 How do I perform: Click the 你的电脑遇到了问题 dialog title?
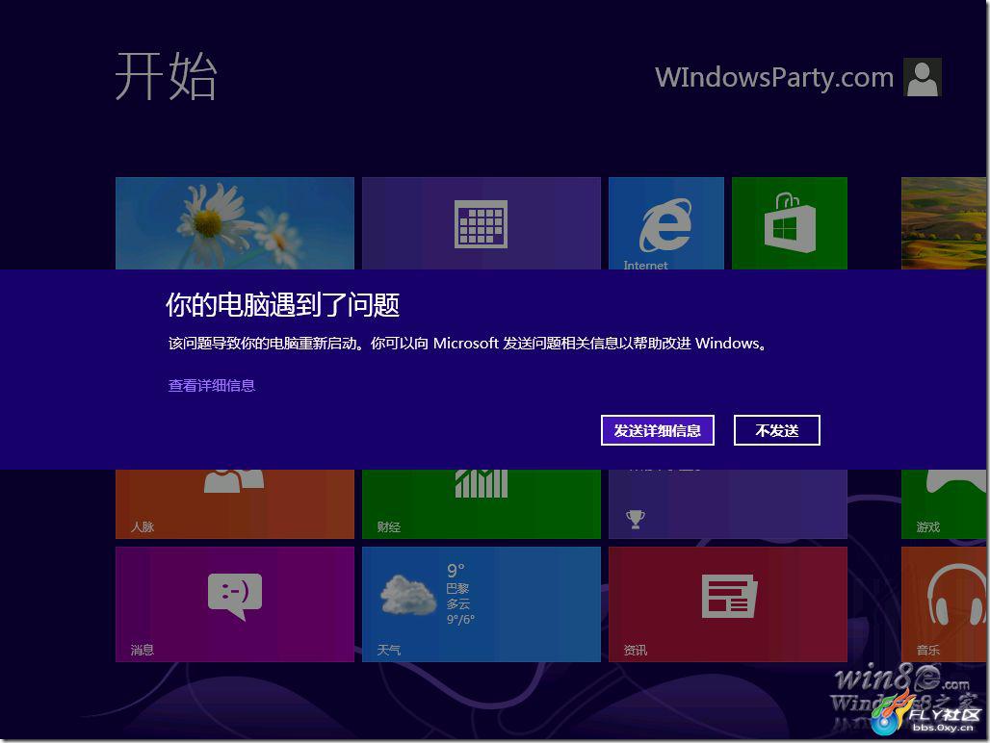283,305
